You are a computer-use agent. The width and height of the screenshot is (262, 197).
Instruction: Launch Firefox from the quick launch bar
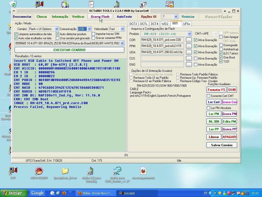pos(64,193)
